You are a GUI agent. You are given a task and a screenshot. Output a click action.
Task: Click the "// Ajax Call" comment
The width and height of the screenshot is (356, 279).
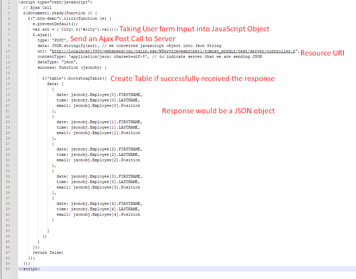[x=35, y=7]
